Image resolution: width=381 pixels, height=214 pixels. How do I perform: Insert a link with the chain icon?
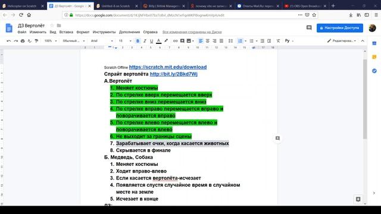click(x=175, y=41)
